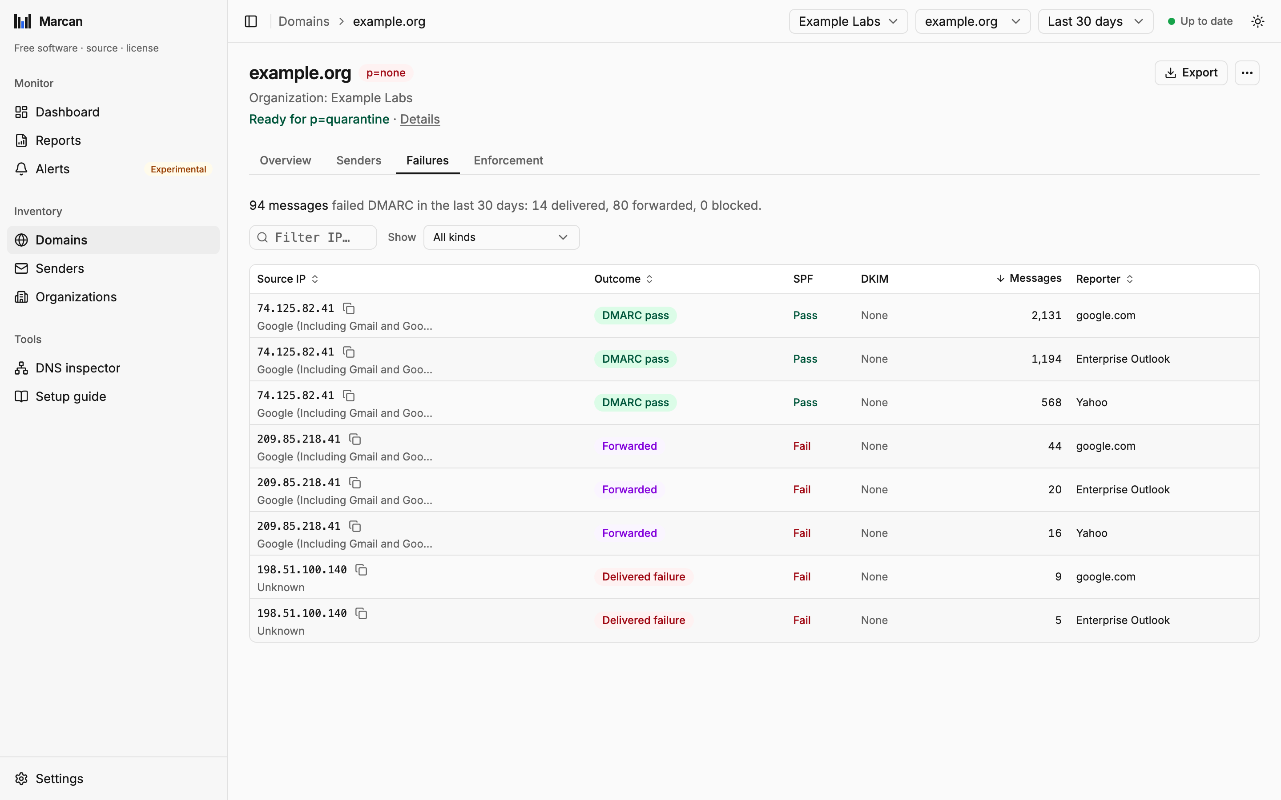1281x800 pixels.
Task: Expand the example.org domain dropdown
Action: click(x=972, y=21)
